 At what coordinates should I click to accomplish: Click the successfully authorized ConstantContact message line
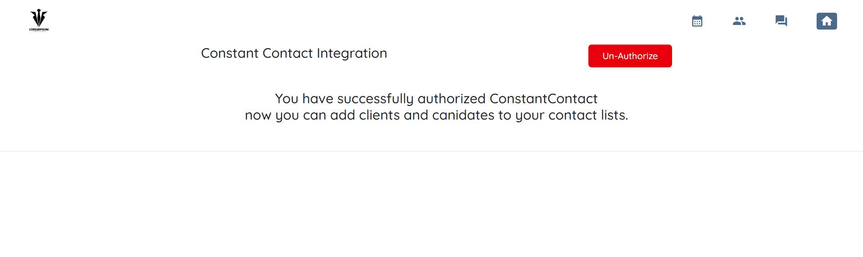pos(436,99)
